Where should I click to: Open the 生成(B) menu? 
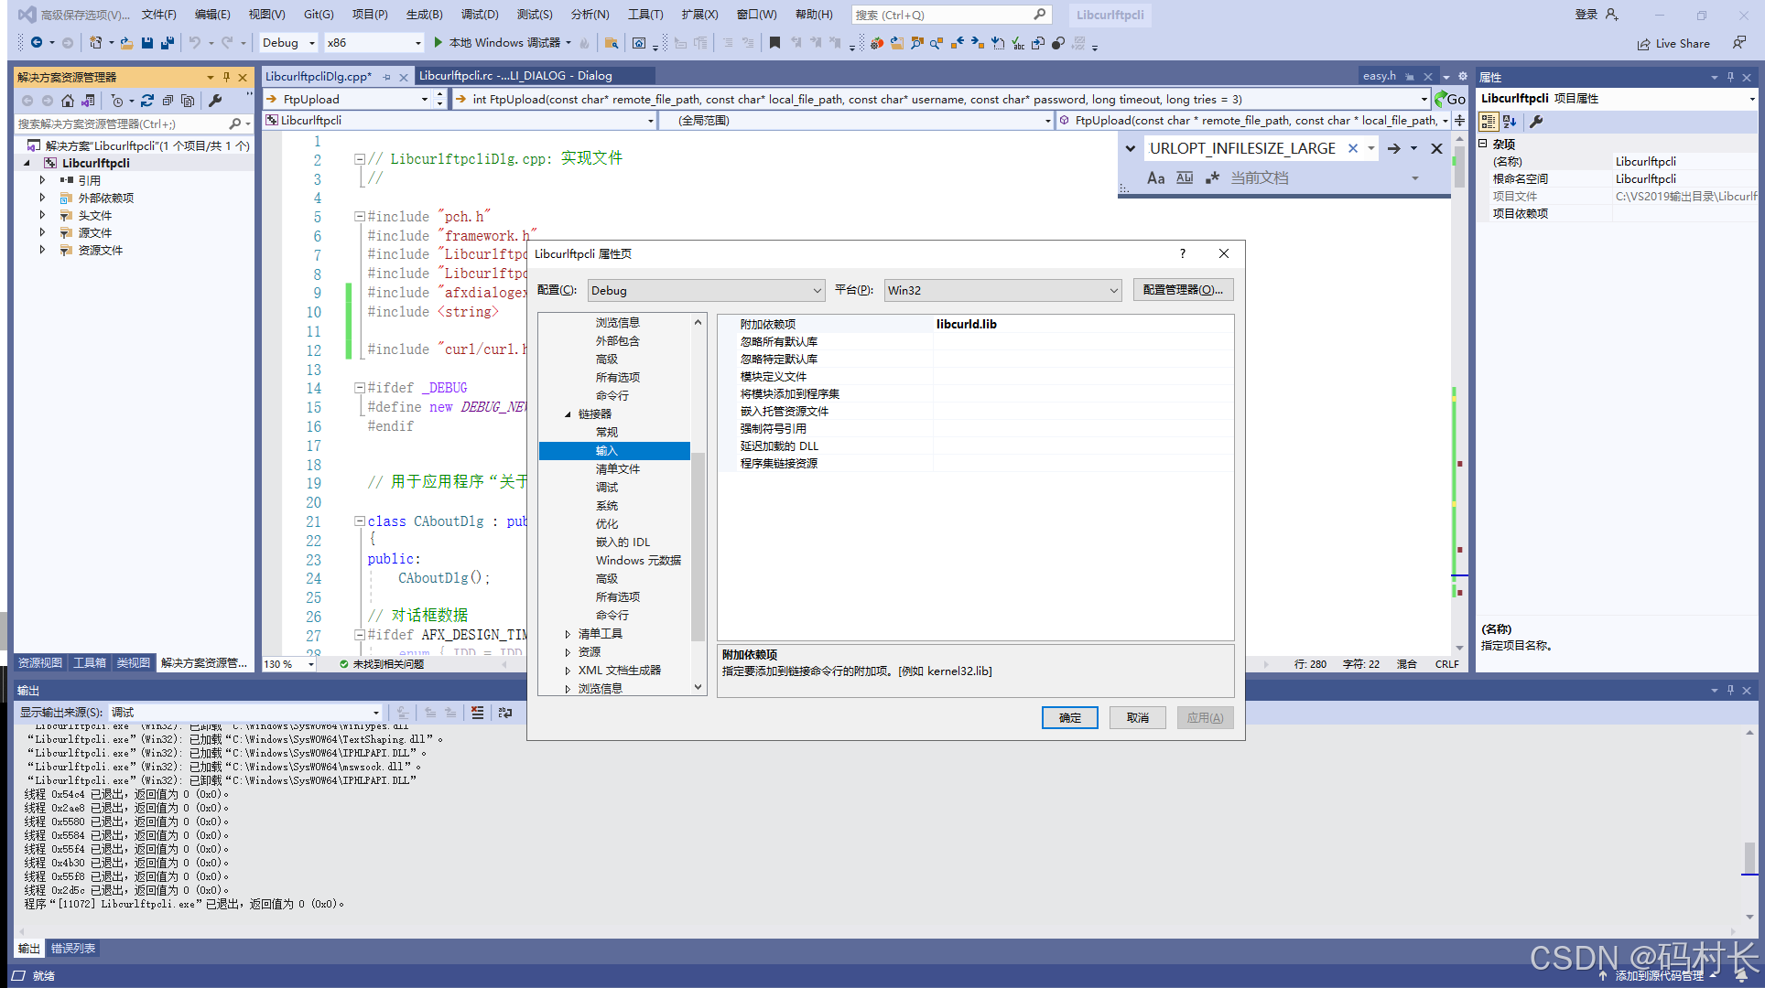pos(424,15)
